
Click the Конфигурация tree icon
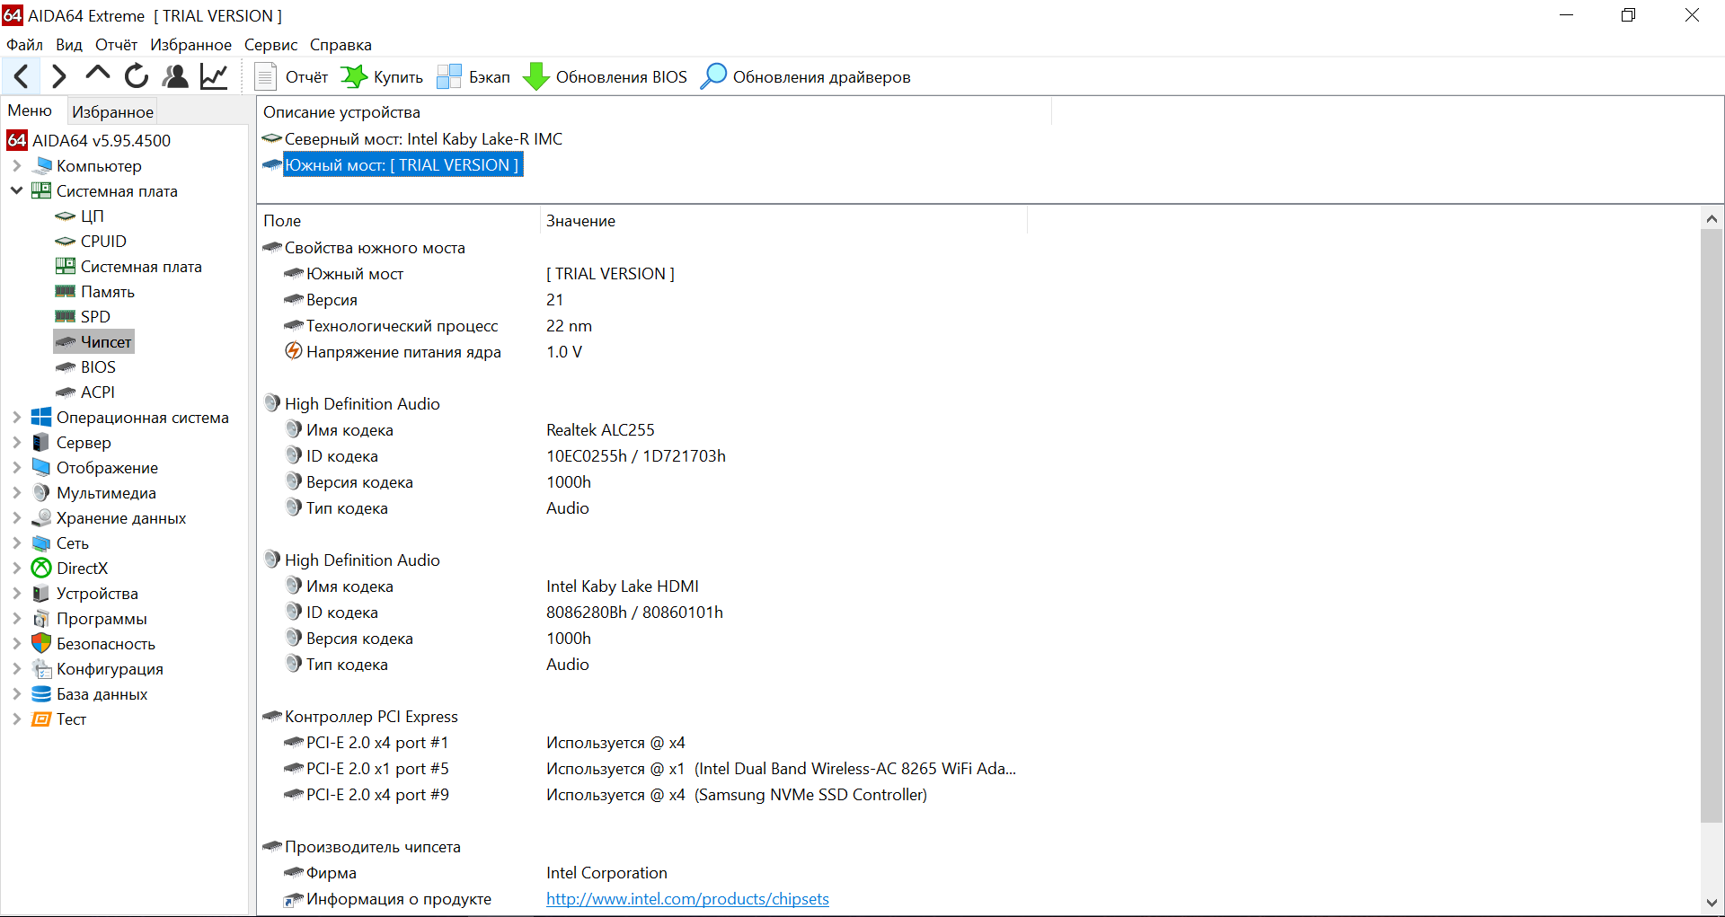point(41,669)
